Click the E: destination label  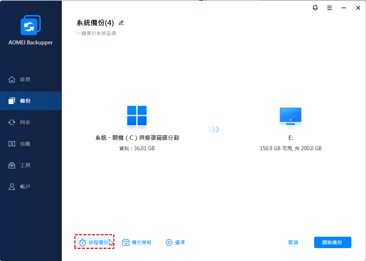click(x=291, y=138)
